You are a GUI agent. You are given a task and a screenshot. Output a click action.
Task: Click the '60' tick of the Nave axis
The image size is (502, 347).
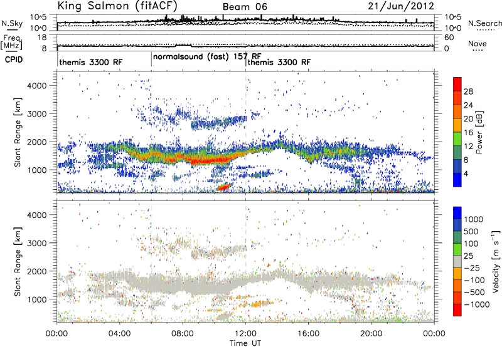(449, 38)
